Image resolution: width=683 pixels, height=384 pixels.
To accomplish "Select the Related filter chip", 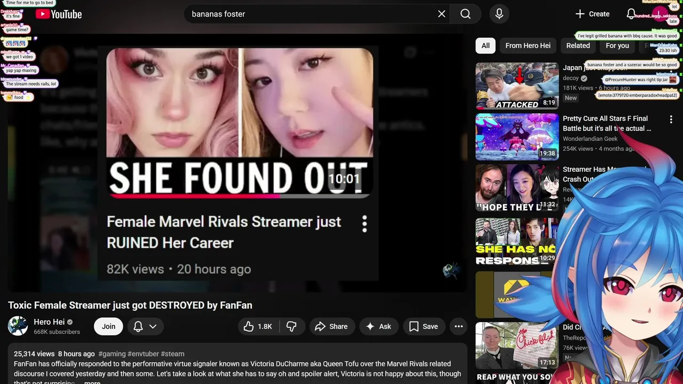I will (578, 45).
